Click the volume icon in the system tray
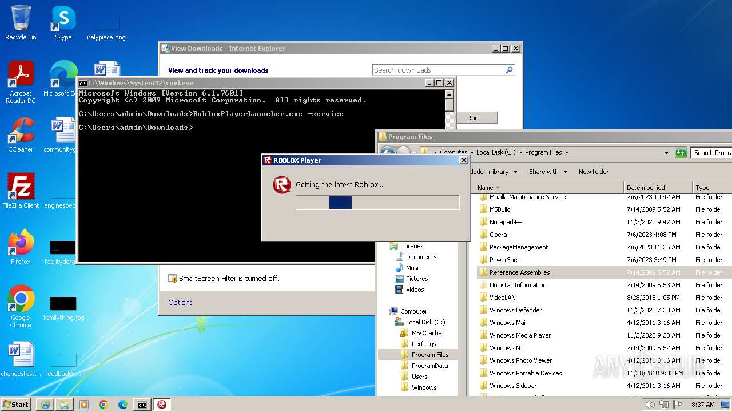The width and height of the screenshot is (732, 412). (x=650, y=405)
